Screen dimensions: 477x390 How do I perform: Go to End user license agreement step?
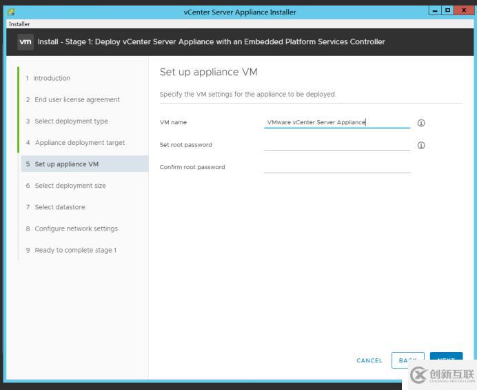72,99
